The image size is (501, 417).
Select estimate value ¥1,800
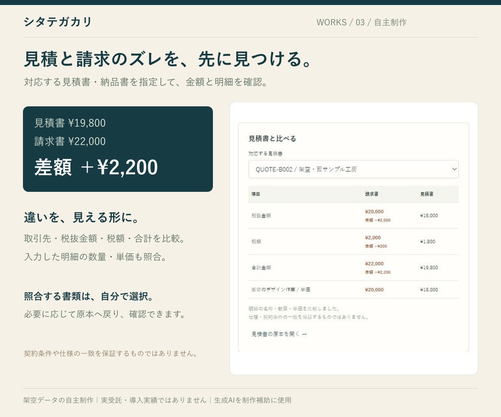click(428, 241)
